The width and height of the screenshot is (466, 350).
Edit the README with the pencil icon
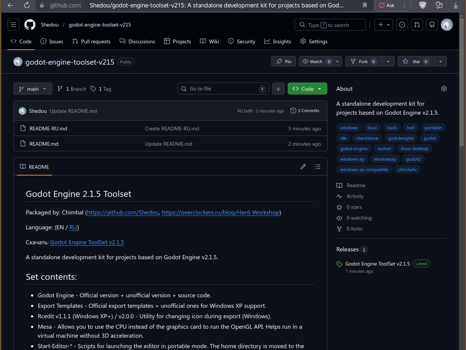click(303, 167)
